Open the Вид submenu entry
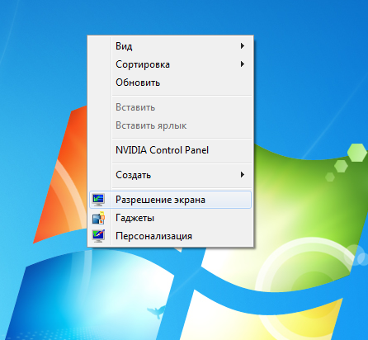Screen dimensions: 368x340 pos(170,46)
